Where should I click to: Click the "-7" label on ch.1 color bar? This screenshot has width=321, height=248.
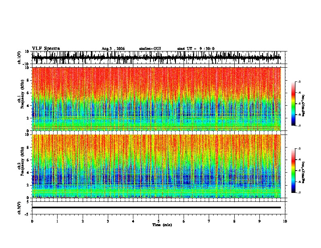pos(299,126)
